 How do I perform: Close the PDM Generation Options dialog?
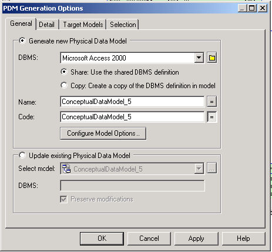click(x=262, y=8)
